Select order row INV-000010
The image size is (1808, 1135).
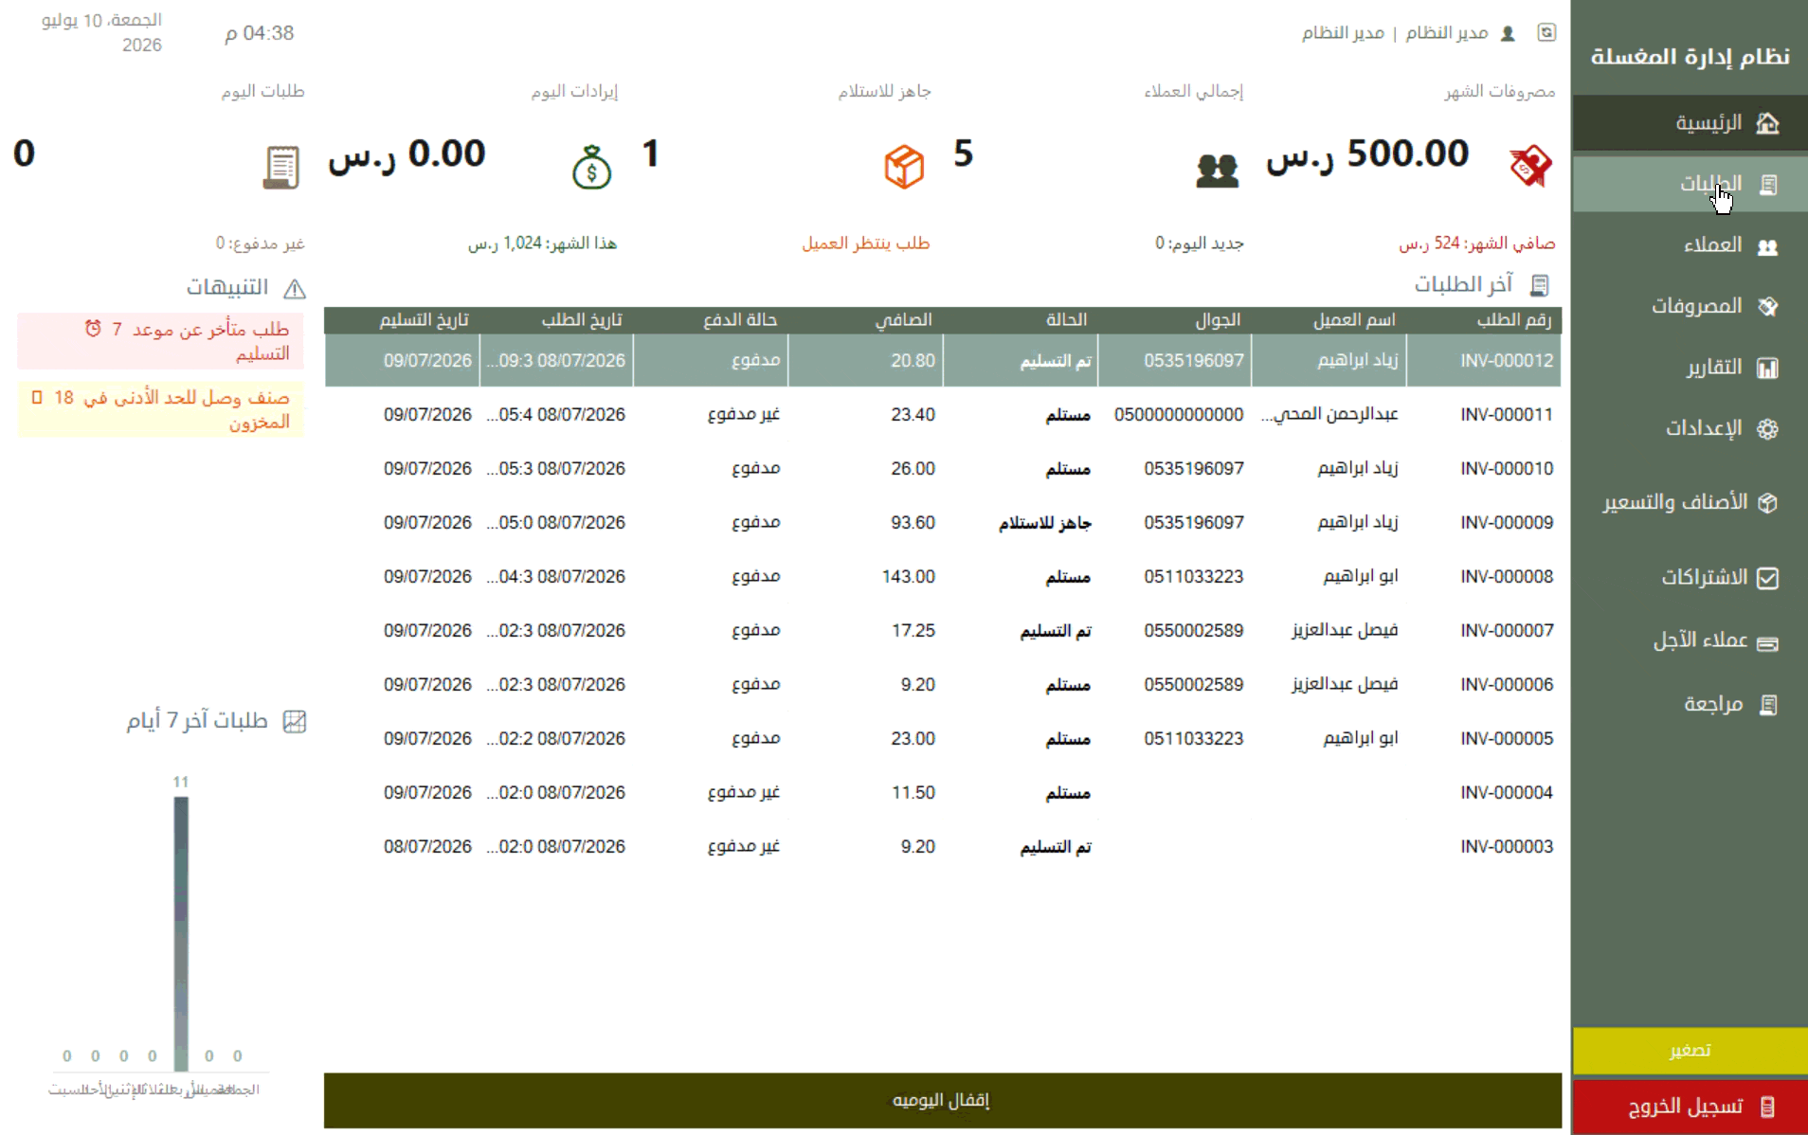943,469
